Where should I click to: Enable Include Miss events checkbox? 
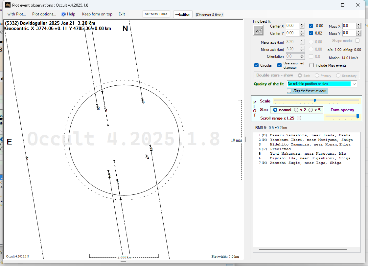tap(311, 65)
